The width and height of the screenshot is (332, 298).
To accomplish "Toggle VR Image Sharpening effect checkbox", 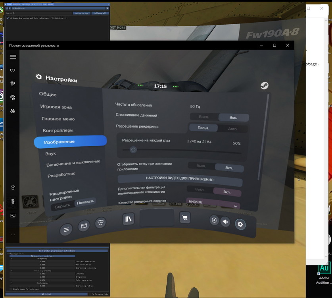I will click(x=8, y=18).
